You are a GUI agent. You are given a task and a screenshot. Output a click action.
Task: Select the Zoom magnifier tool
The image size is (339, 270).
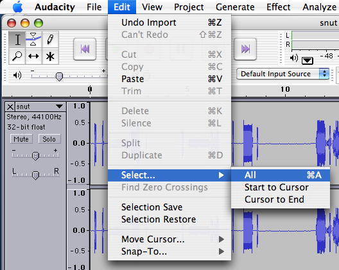pyautogui.click(x=17, y=56)
